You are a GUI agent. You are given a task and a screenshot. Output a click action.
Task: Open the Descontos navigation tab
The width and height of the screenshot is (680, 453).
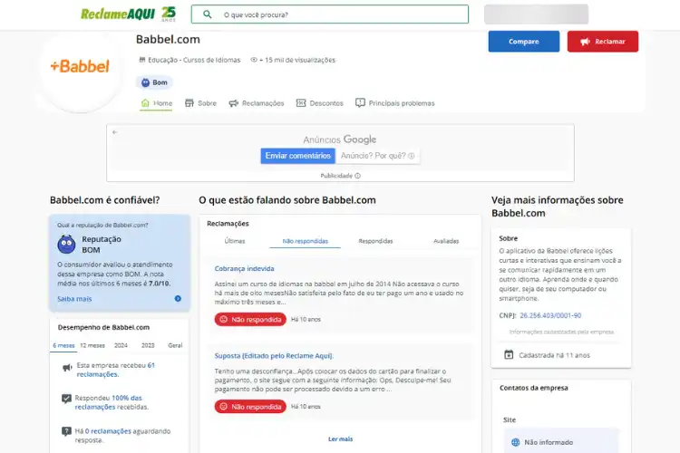(x=320, y=103)
